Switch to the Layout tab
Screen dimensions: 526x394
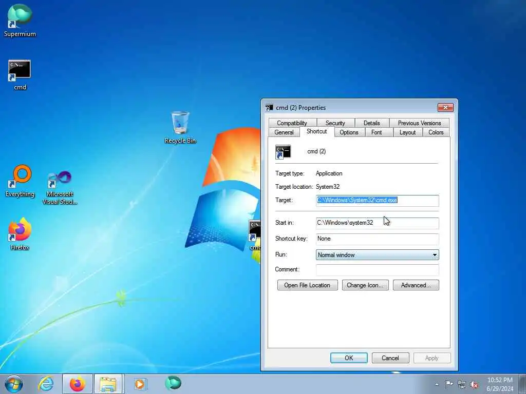pos(407,132)
